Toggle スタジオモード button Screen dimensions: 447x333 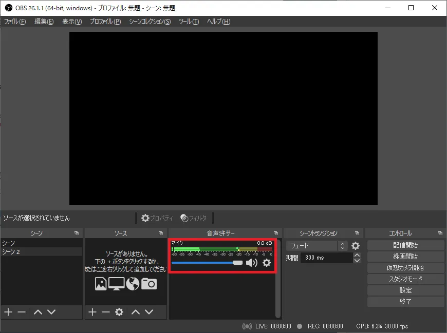point(405,279)
